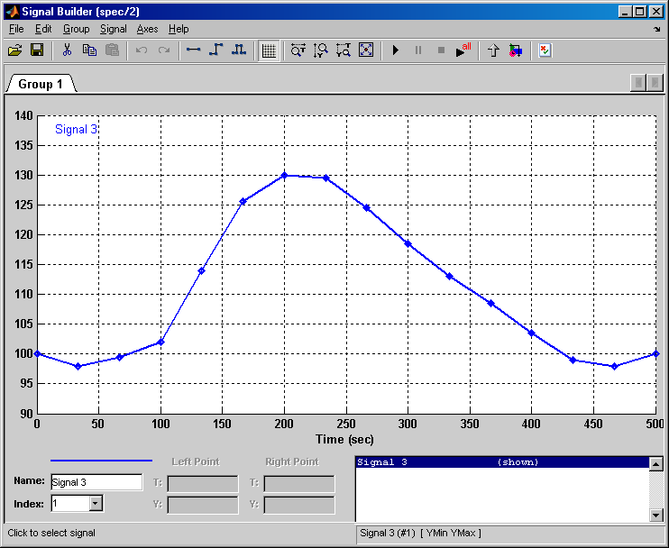This screenshot has width=669, height=548.
Task: Select the peak data point at time 200
Action: pyautogui.click(x=285, y=175)
